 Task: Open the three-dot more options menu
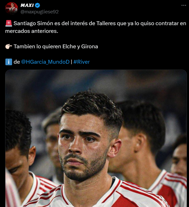coord(184,5)
